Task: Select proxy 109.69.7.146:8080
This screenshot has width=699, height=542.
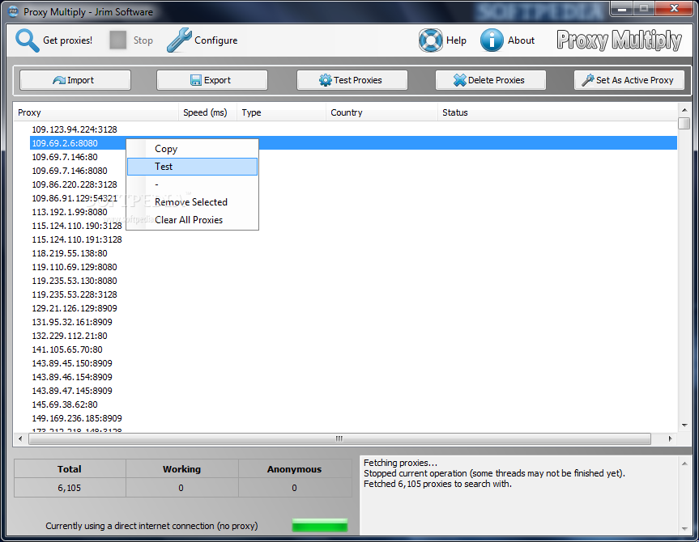Action: [70, 171]
